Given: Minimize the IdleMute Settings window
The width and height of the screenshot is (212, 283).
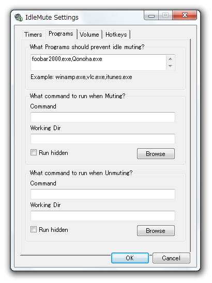Looking at the screenshot, I should pyautogui.click(x=152, y=15).
